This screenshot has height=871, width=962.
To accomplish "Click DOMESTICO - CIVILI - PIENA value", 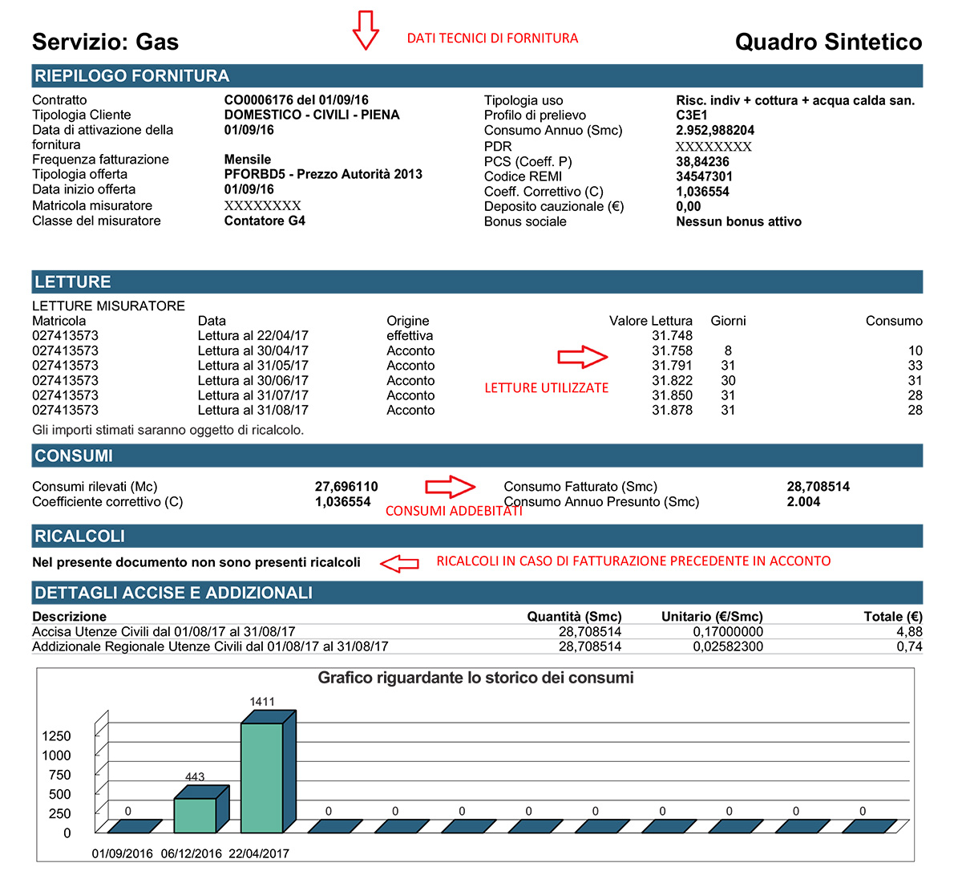I will click(312, 115).
